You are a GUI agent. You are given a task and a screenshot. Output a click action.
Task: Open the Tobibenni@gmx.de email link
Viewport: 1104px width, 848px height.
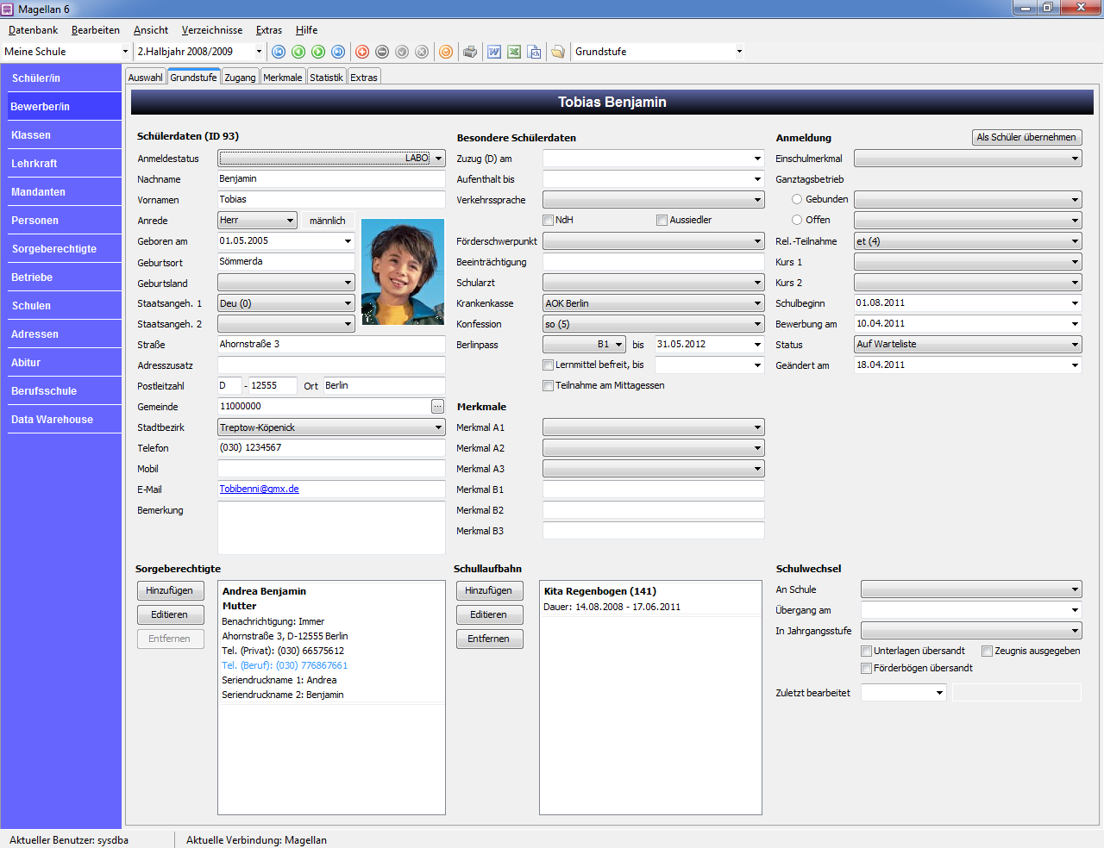click(x=259, y=489)
